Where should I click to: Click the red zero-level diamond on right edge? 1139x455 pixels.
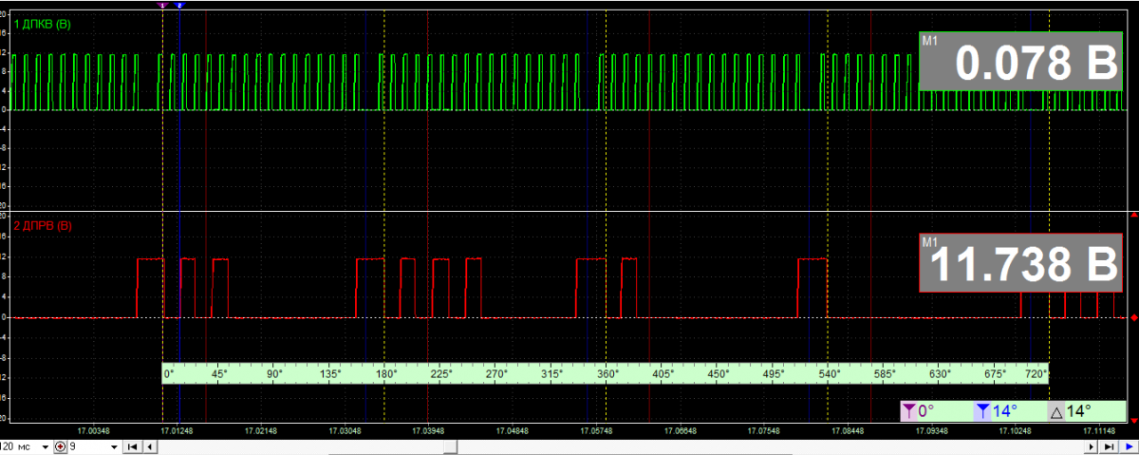tap(1133, 317)
